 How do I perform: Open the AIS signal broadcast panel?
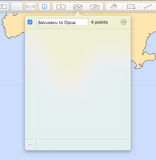click(31, 7)
